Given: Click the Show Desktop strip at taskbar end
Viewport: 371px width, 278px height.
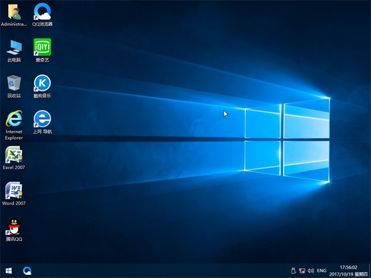Looking at the screenshot, I should click(x=369, y=270).
